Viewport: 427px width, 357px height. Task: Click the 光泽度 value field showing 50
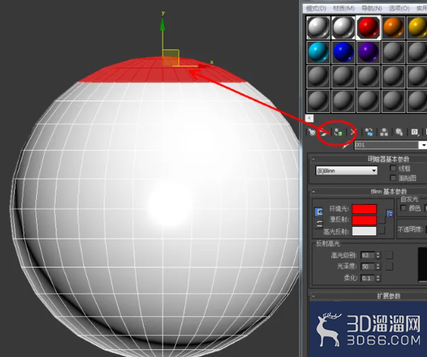(x=368, y=266)
